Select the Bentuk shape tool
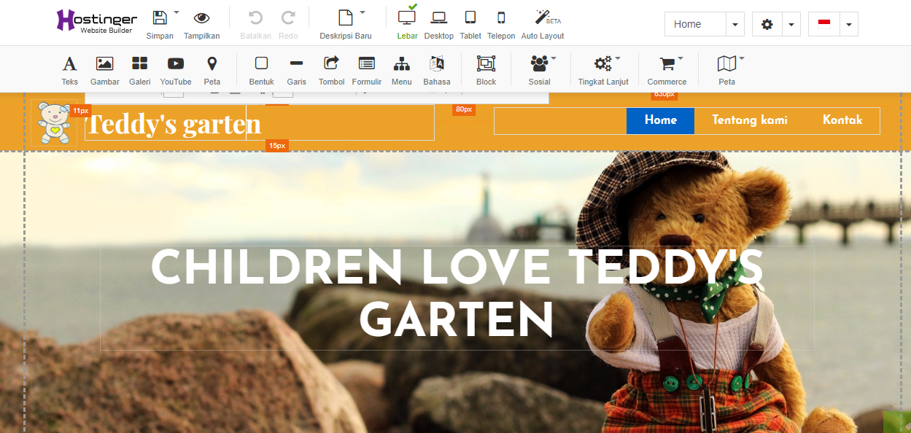911x433 pixels. pos(261,70)
